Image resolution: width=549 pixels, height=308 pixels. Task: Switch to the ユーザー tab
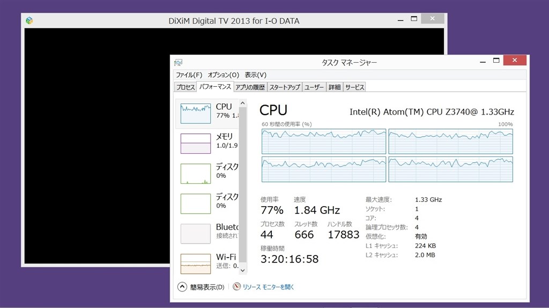point(314,87)
